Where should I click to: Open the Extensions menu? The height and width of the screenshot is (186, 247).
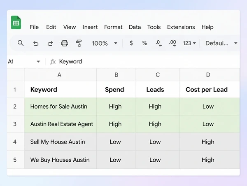181,27
